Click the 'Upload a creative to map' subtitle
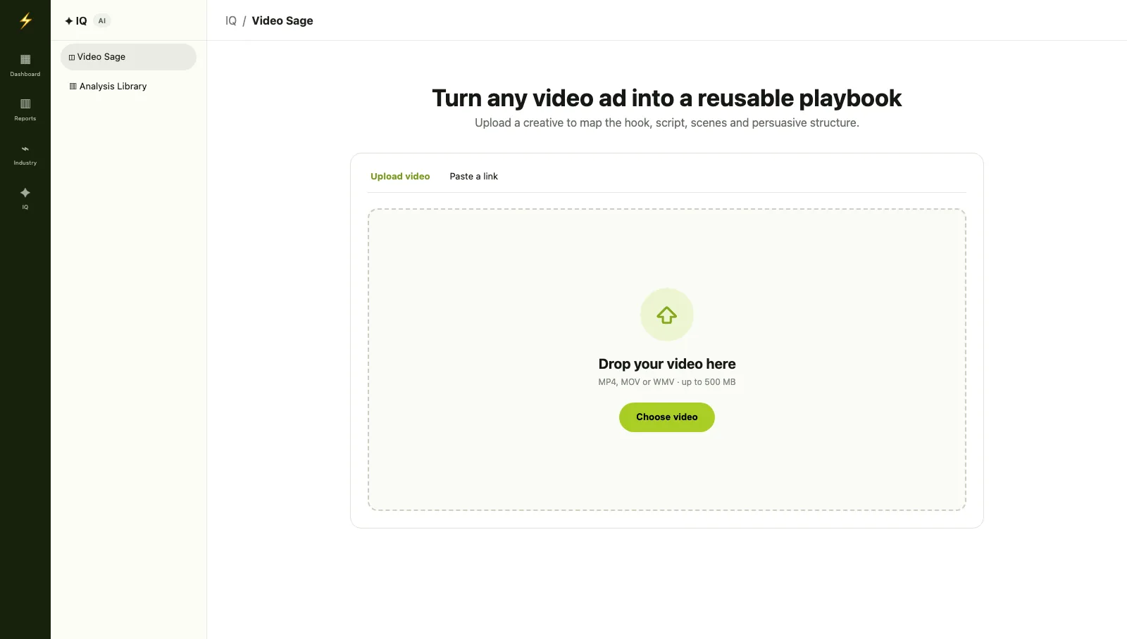The height and width of the screenshot is (639, 1127). click(x=667, y=123)
